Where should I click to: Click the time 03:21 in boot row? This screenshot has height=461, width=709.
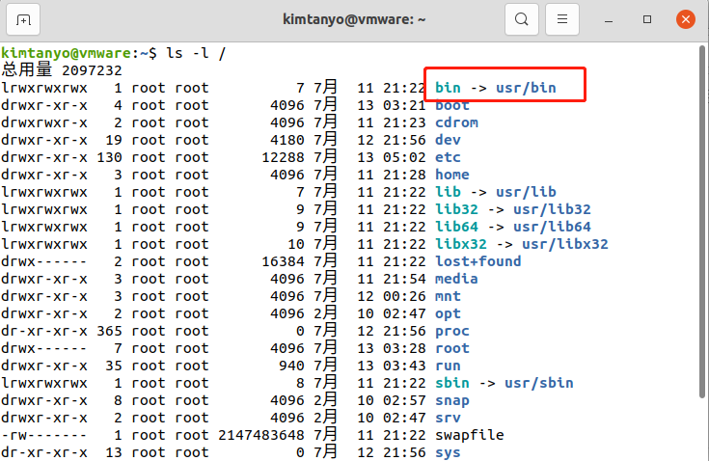pos(405,105)
